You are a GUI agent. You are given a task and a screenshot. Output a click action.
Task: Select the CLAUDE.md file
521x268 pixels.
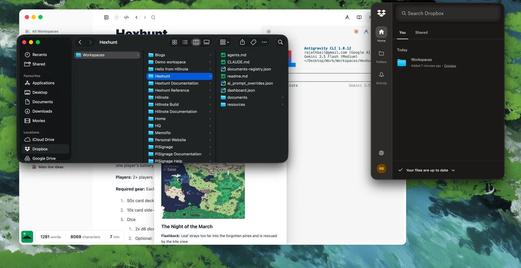tap(252, 62)
